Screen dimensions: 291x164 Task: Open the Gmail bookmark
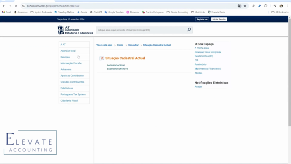pos(7,12)
